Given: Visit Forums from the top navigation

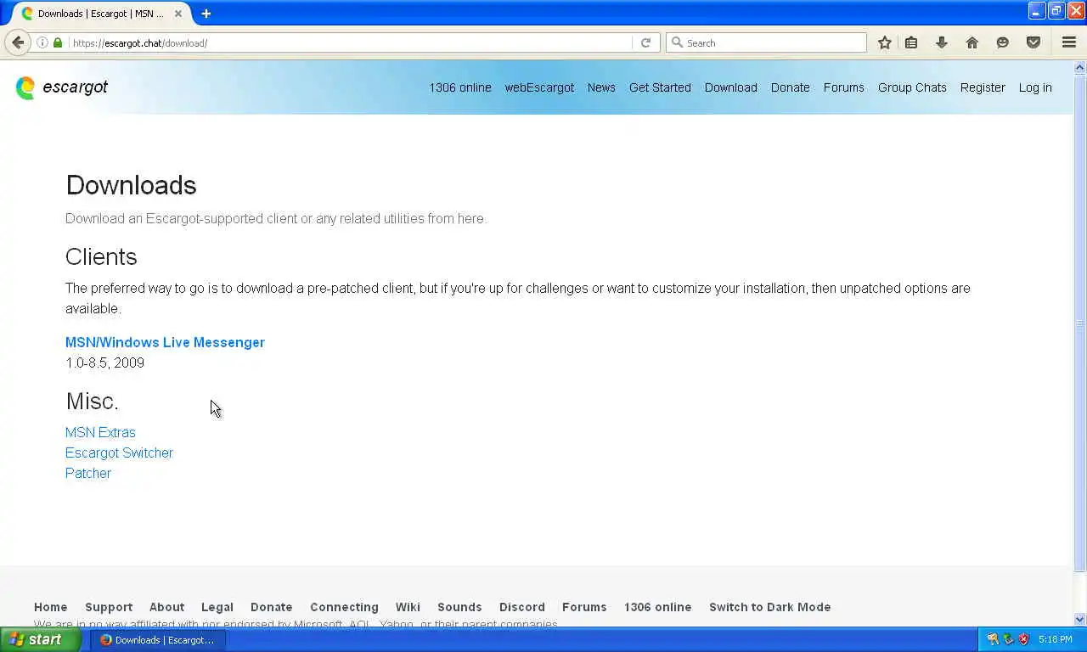Looking at the screenshot, I should (843, 87).
